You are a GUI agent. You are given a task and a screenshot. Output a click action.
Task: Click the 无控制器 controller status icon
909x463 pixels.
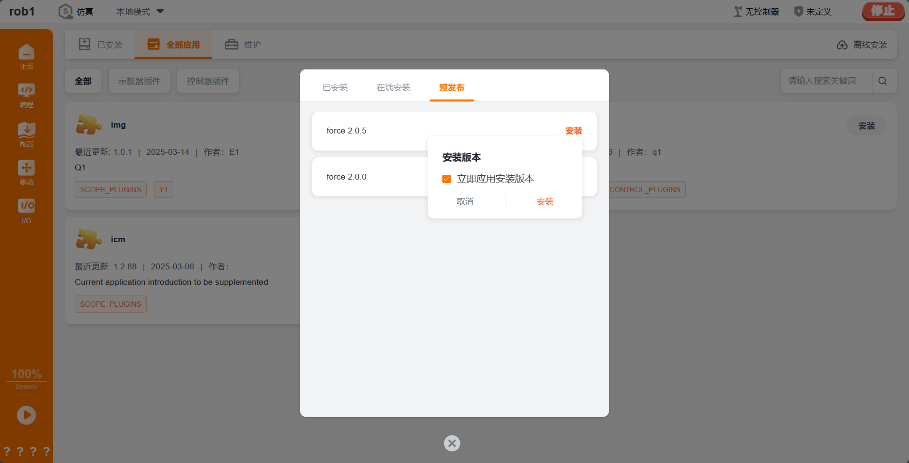[x=738, y=12]
